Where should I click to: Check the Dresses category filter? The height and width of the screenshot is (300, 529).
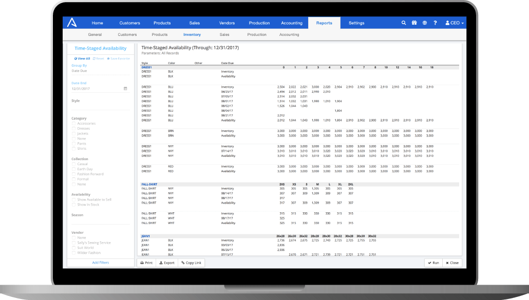(72, 128)
